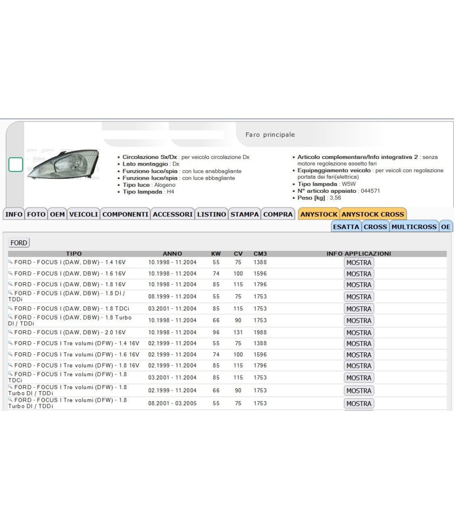Image resolution: width=454 pixels, height=530 pixels.
Task: Click the "Peso [kg] : 3,56" specification
Action: (319, 198)
